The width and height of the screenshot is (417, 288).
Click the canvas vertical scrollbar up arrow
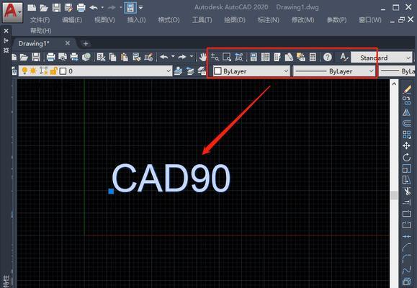(x=394, y=84)
